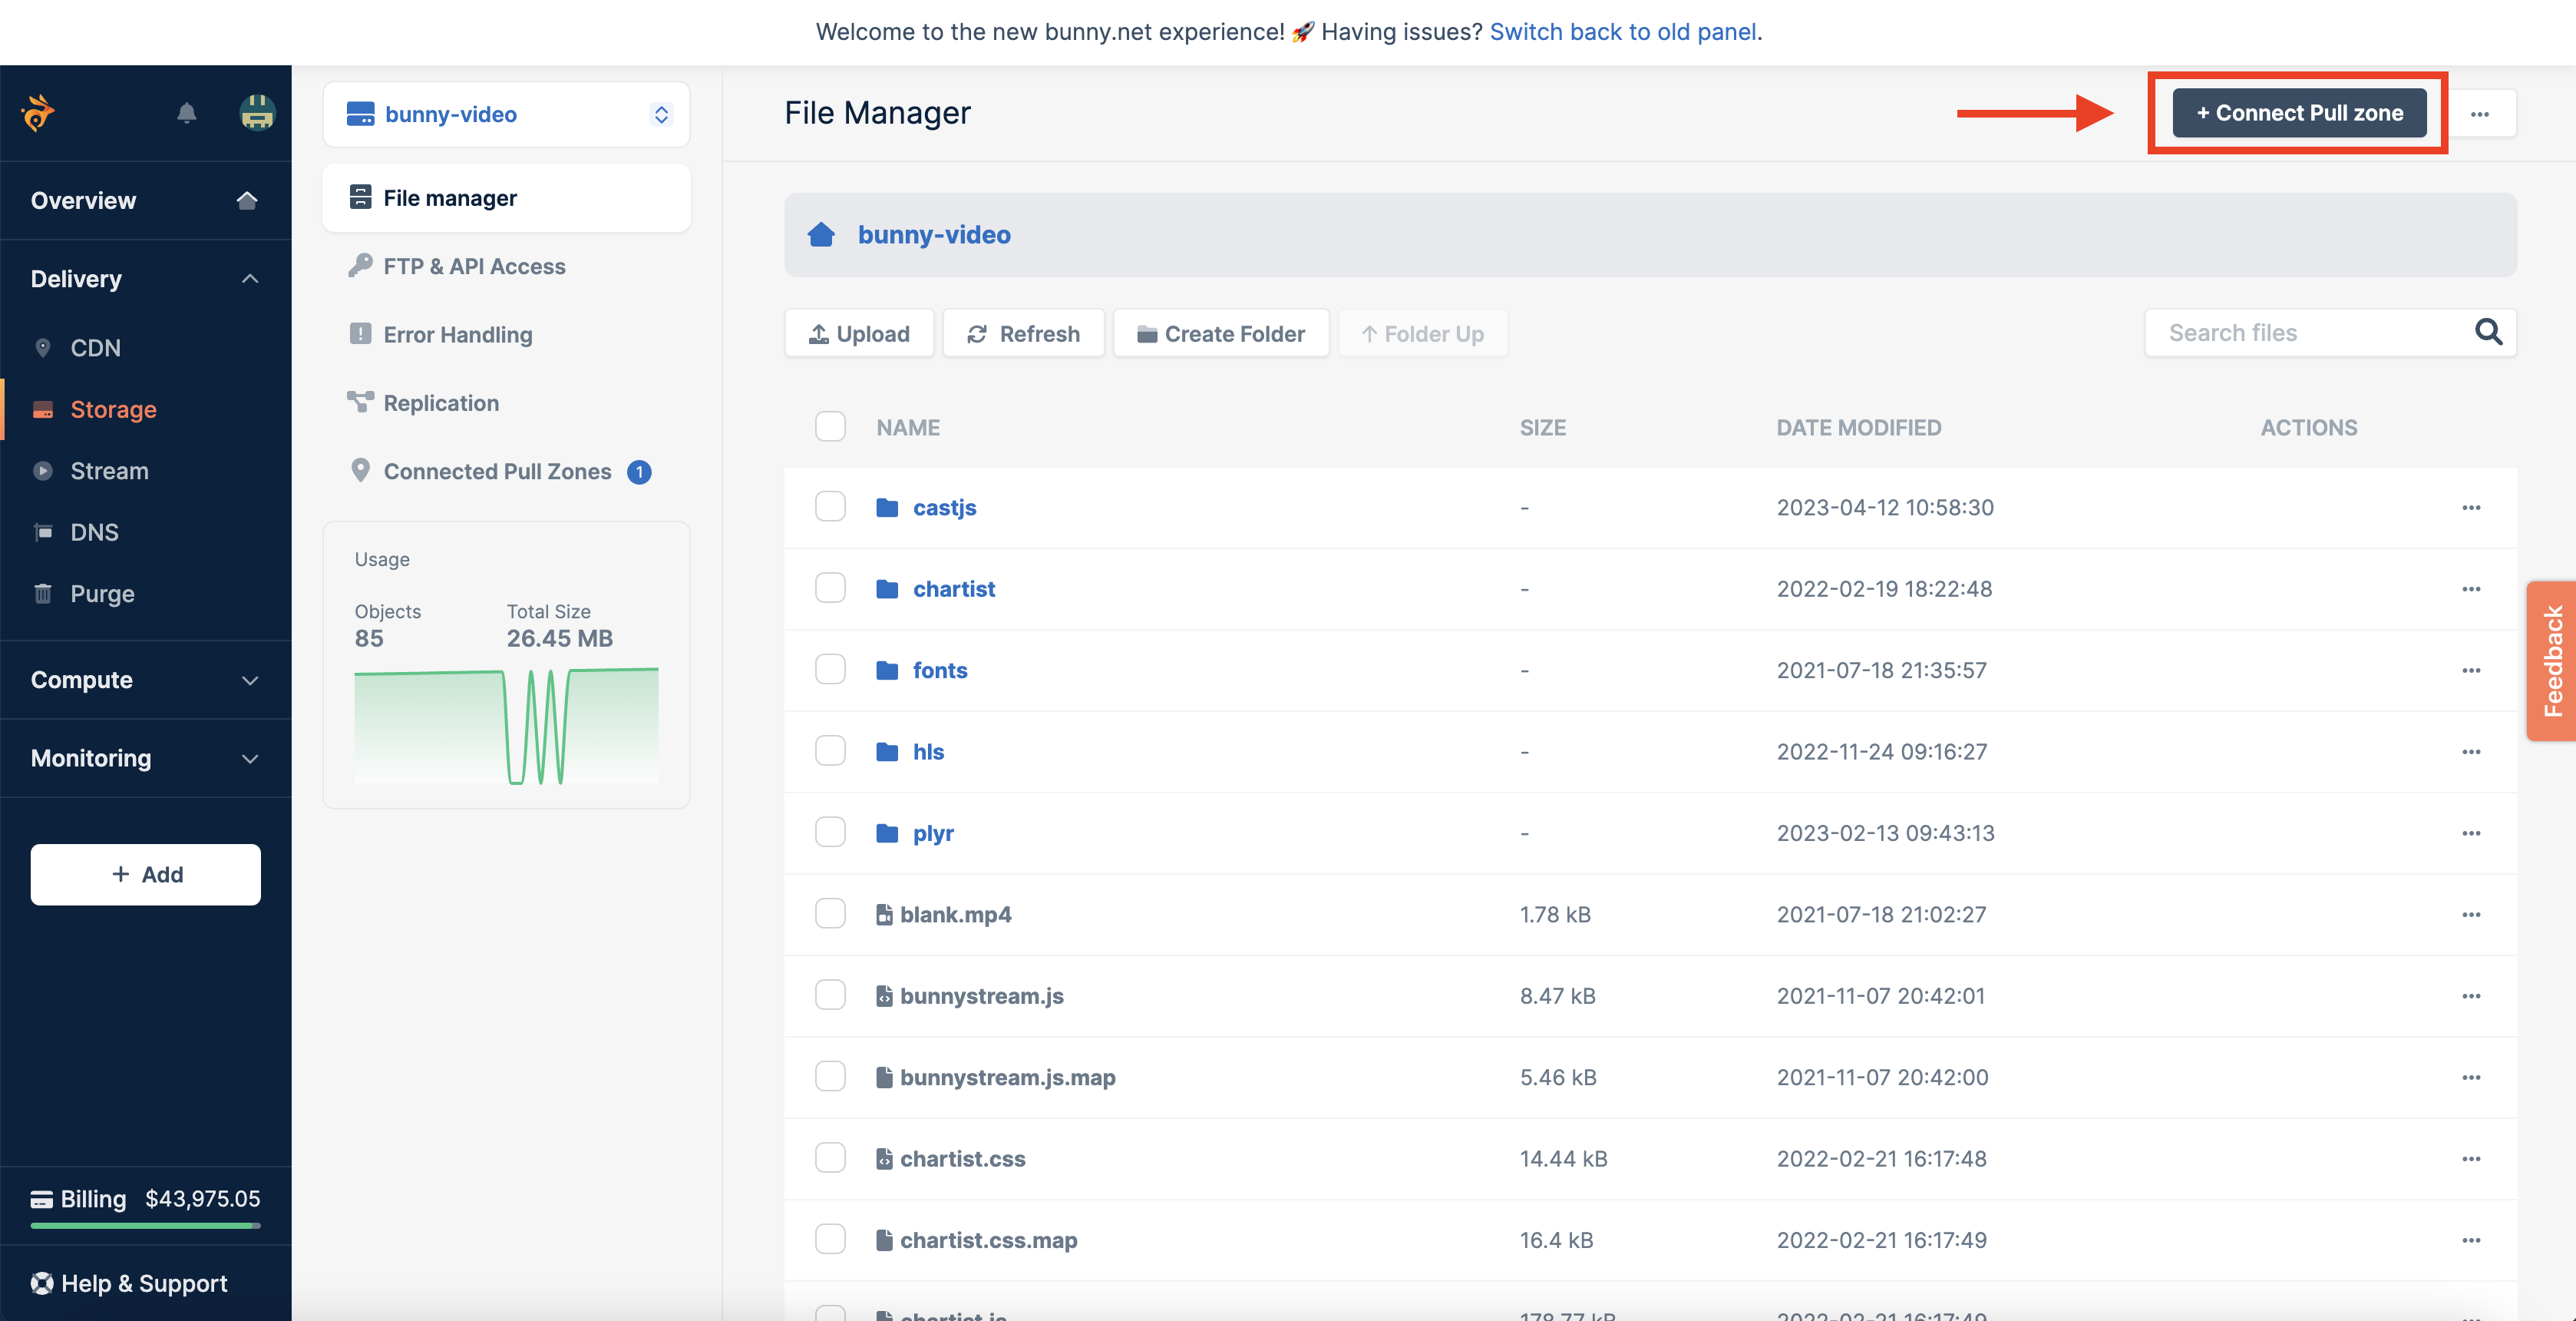This screenshot has width=2576, height=1321.
Task: Open actions menu for hls folder
Action: [x=2471, y=752]
